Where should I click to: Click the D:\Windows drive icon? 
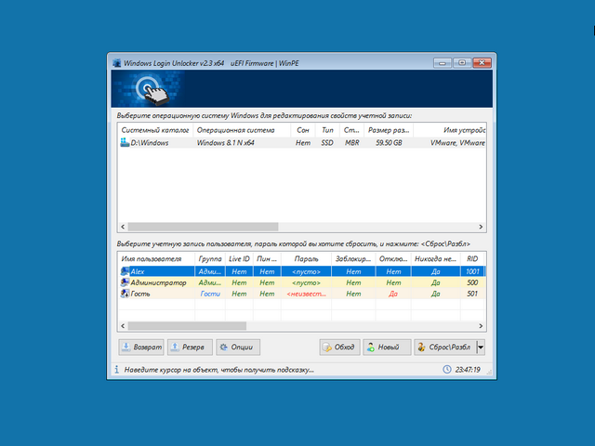click(x=125, y=144)
